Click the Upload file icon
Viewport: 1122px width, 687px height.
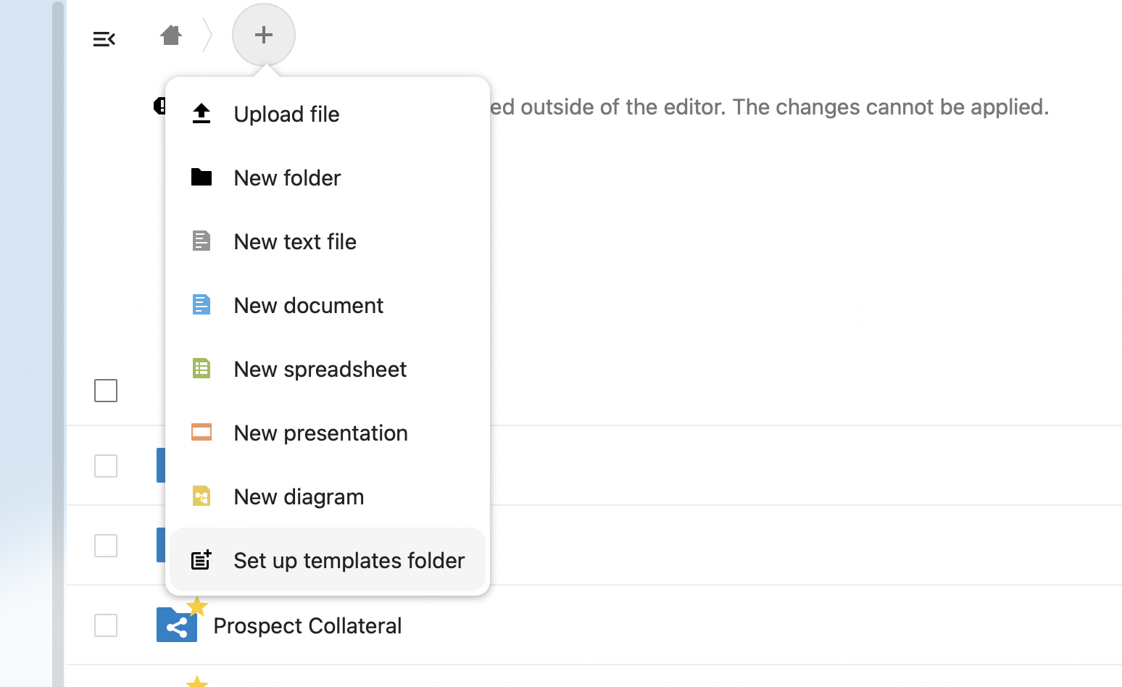point(201,114)
